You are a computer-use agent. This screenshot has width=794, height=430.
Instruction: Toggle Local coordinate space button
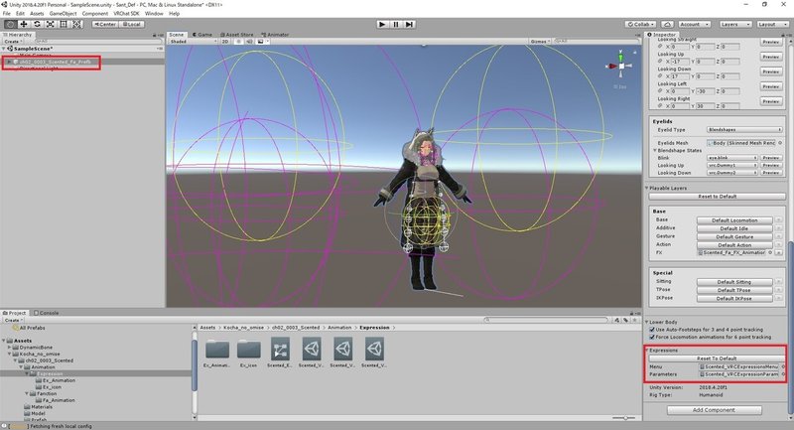coord(132,24)
